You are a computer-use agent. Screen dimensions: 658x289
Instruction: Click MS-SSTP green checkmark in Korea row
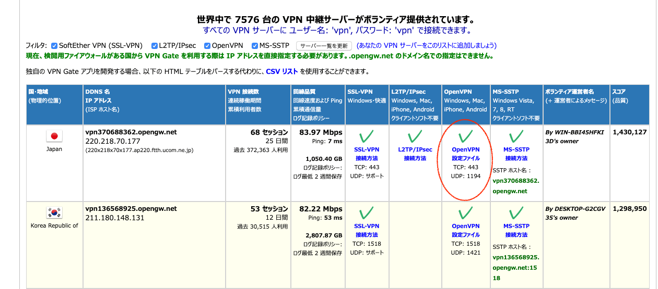pyautogui.click(x=516, y=213)
